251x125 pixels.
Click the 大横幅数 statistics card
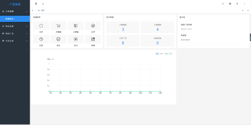(x=123, y=27)
